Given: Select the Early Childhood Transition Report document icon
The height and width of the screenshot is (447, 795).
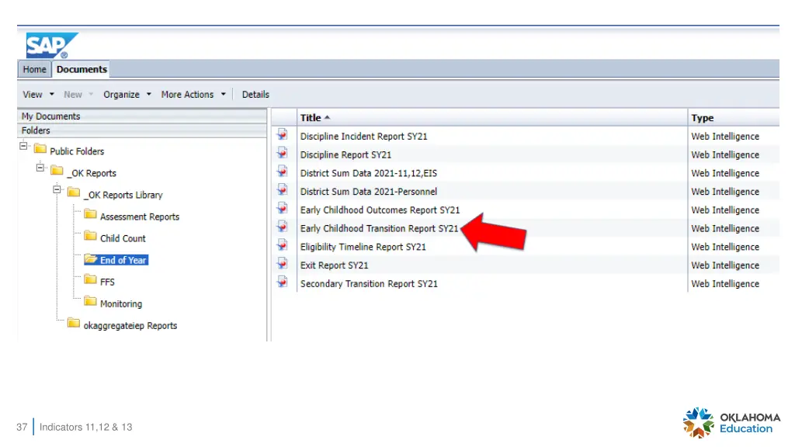Looking at the screenshot, I should click(283, 227).
